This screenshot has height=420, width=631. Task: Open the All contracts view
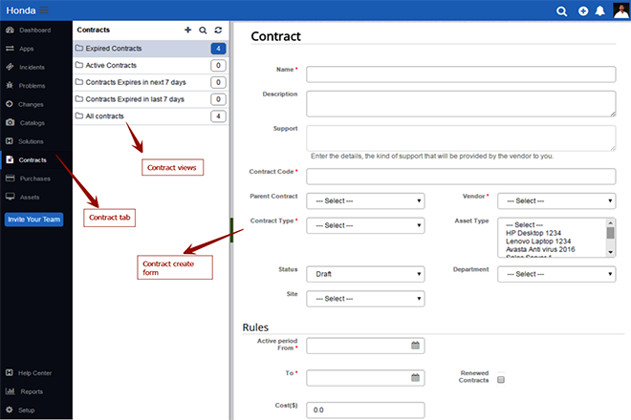coord(150,115)
